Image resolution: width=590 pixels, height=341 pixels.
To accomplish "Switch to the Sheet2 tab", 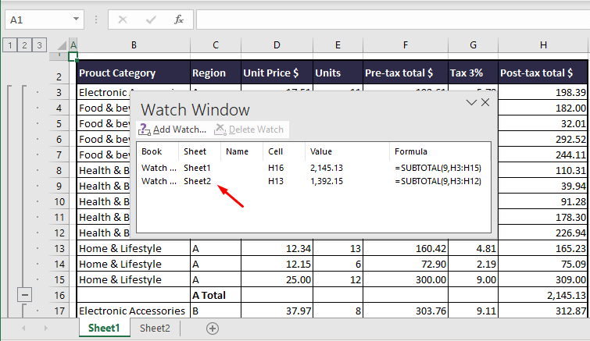I will 155,329.
